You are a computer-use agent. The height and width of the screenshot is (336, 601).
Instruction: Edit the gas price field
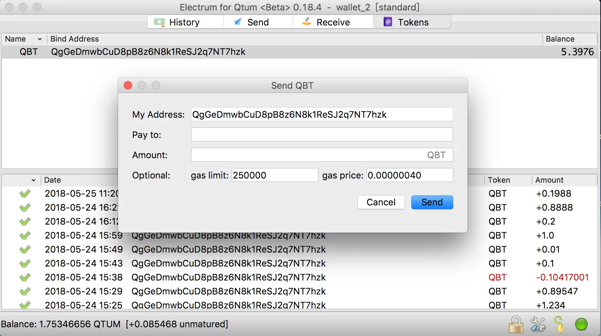pyautogui.click(x=410, y=175)
